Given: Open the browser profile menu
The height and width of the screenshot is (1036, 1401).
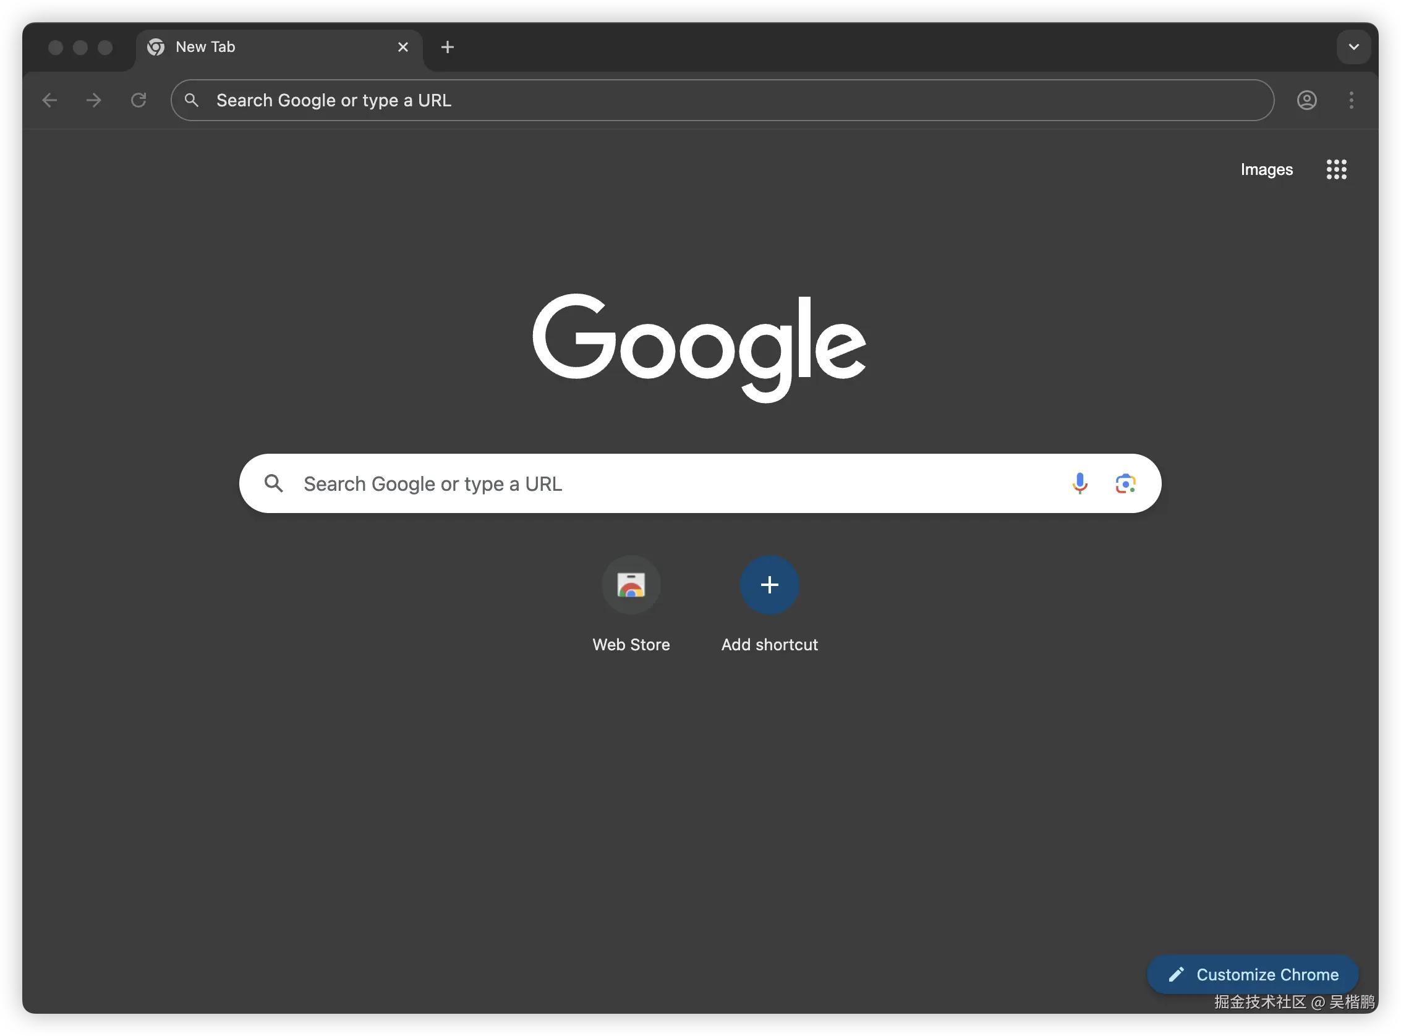Looking at the screenshot, I should coord(1306,100).
